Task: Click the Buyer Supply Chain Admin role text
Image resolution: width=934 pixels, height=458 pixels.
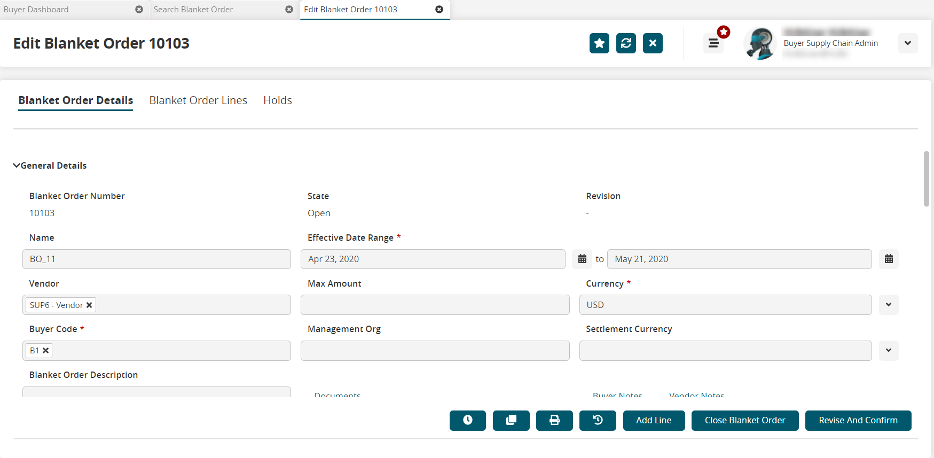Action: pyautogui.click(x=830, y=43)
